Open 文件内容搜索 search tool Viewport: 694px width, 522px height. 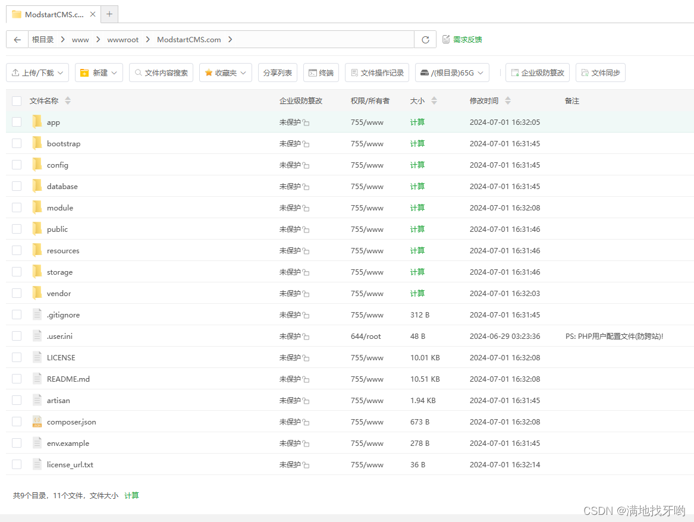coord(161,72)
